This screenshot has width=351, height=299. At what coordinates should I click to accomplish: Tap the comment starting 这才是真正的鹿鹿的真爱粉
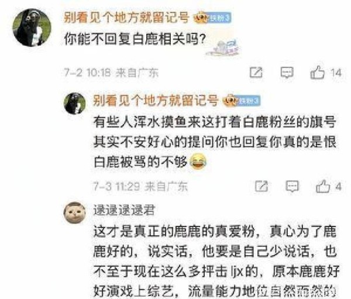point(216,261)
